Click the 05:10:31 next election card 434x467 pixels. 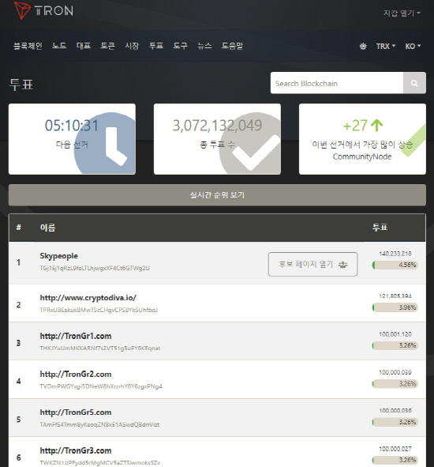click(72, 139)
